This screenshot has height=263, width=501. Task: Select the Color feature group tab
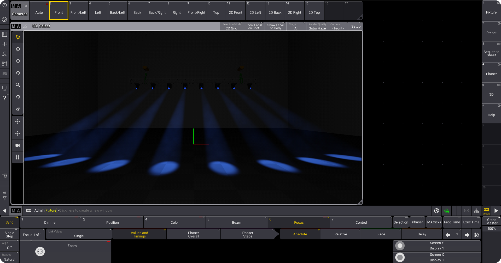(174, 222)
